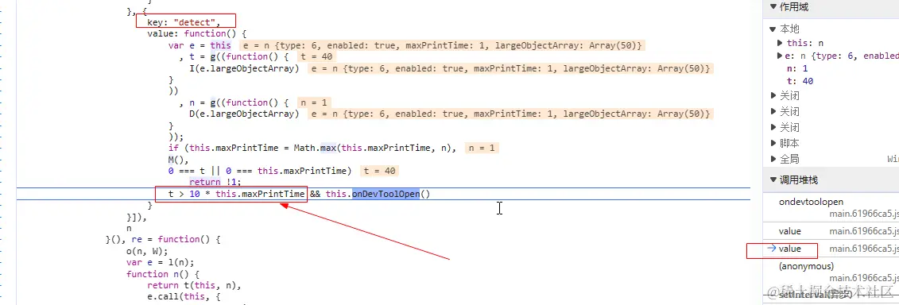Click the highlighted onDevToolOpen token in code
The height and width of the screenshot is (305, 899).
(386, 194)
